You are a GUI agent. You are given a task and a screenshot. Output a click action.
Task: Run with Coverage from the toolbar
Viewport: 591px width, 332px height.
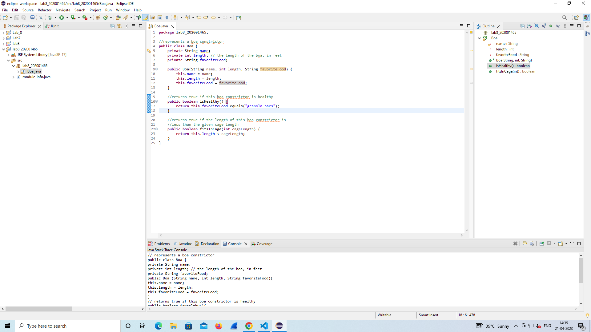coord(73,18)
